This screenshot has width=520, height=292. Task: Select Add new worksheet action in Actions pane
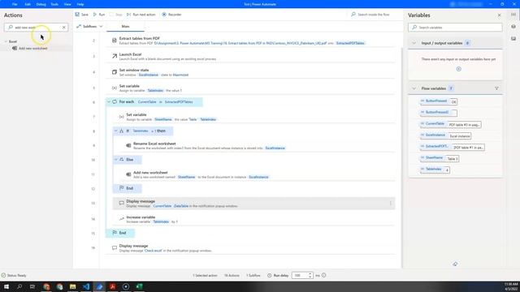coord(32,49)
